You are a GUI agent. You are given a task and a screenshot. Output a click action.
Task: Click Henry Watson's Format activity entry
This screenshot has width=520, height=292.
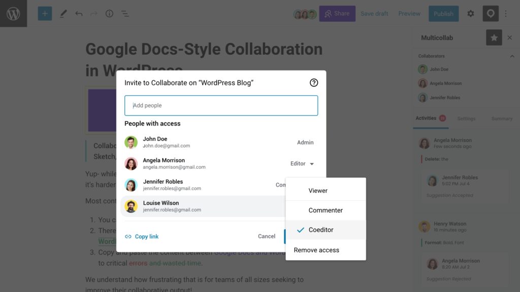pos(444,243)
